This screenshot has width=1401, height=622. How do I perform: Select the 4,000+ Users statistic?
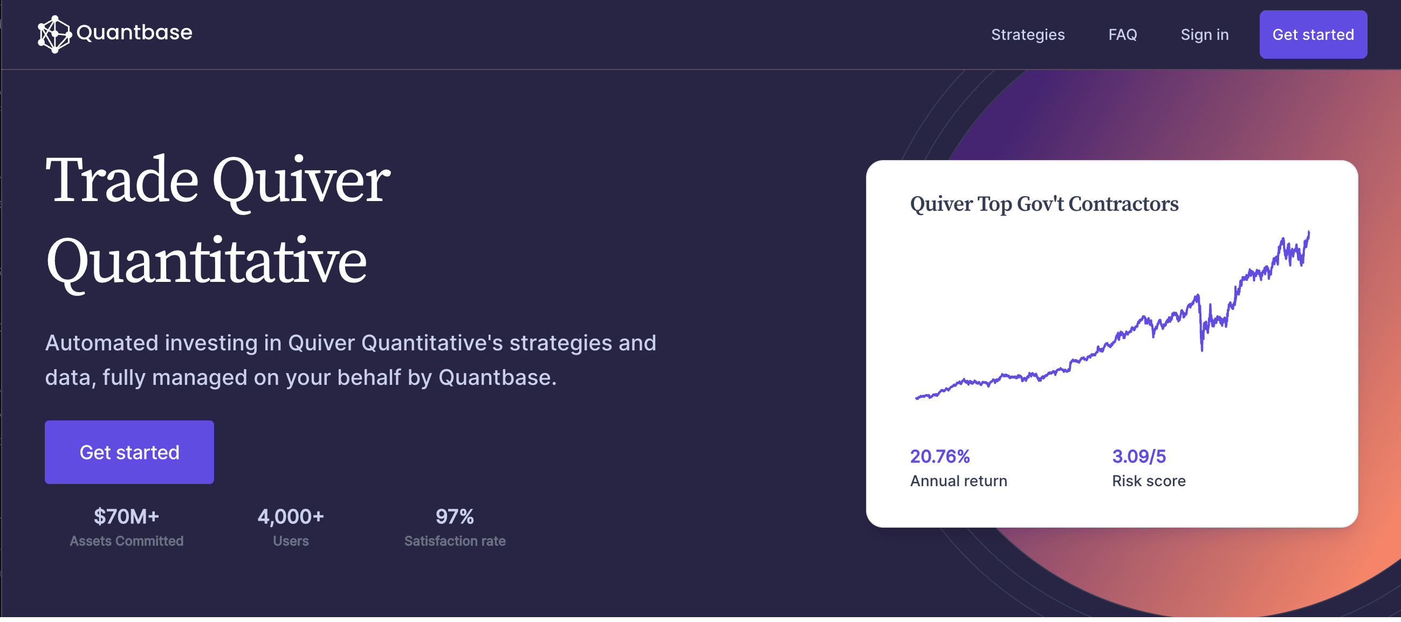tap(291, 526)
